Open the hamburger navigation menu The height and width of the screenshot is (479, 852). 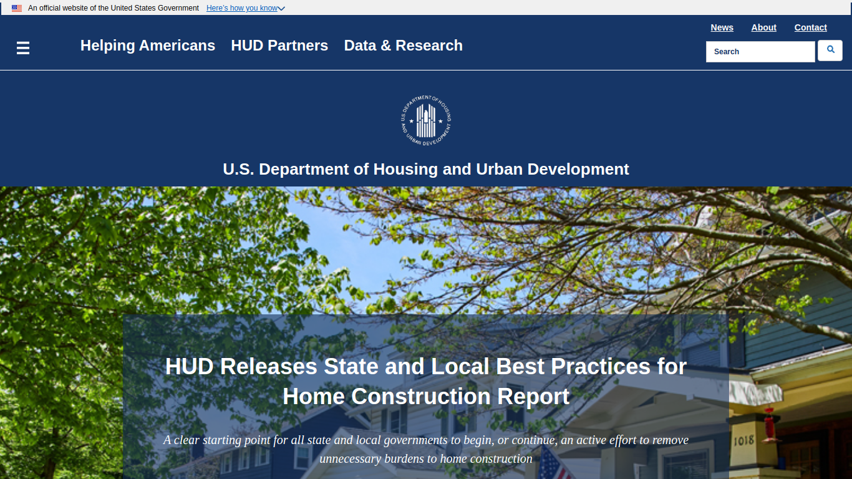(x=23, y=48)
